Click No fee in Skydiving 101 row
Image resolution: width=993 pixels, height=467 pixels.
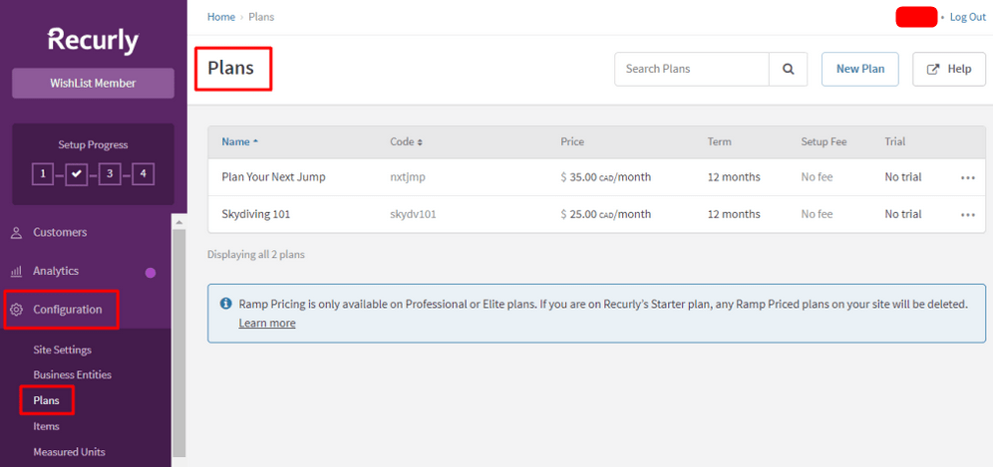point(817,214)
